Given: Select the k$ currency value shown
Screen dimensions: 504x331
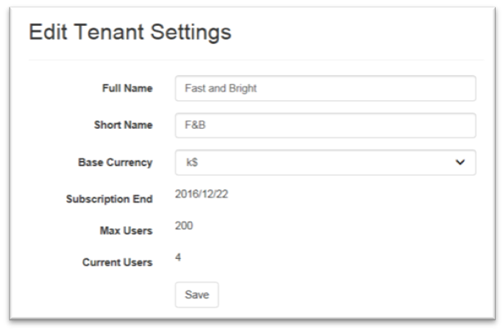Looking at the screenshot, I should click(192, 162).
